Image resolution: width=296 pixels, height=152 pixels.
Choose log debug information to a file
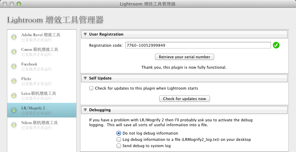coord(119,139)
